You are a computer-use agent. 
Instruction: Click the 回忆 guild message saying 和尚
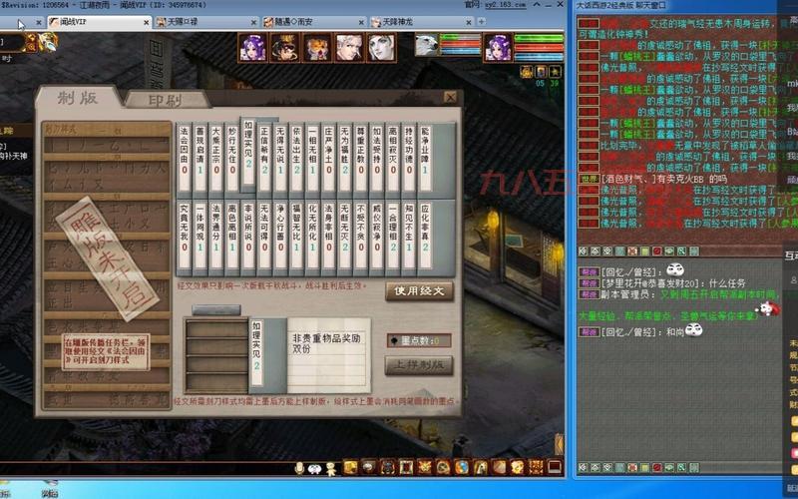click(640, 331)
